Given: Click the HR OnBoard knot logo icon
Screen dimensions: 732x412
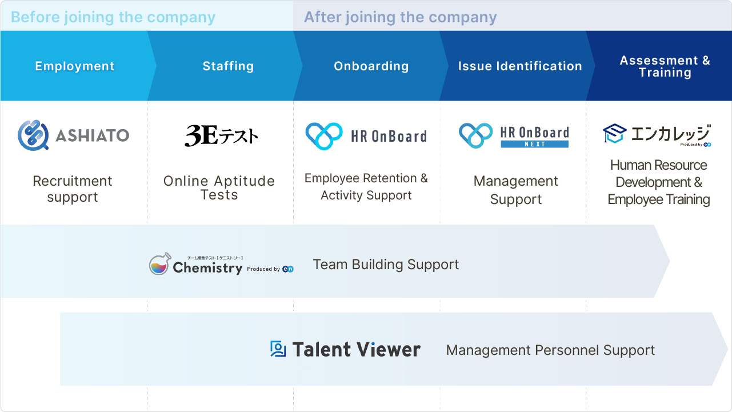Looking at the screenshot, I should coord(324,136).
